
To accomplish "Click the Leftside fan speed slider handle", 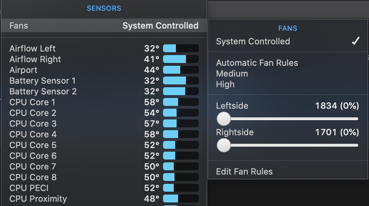I will point(224,118).
